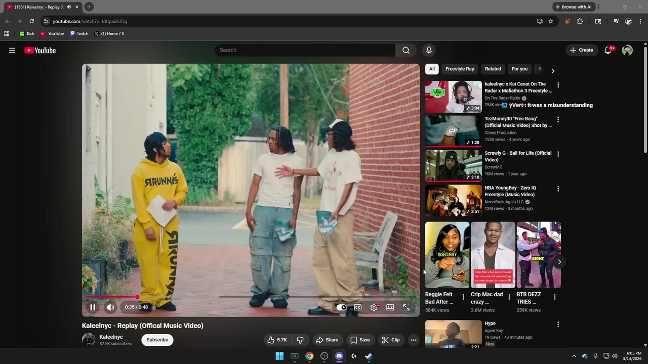
Task: Open the Kaleelnyc channel name link
Action: click(x=111, y=337)
